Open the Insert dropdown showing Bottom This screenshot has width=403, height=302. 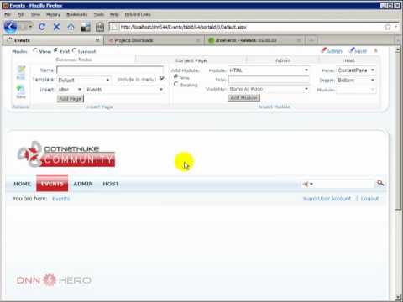click(x=356, y=80)
